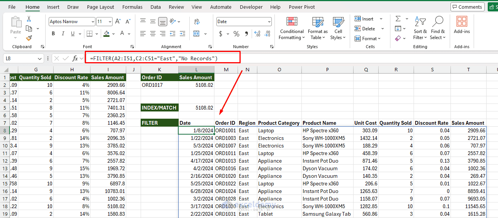Click into the Name Box showing L8

[x=21, y=59]
